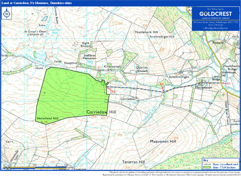Click the north compass arrow icon

click(x=7, y=13)
